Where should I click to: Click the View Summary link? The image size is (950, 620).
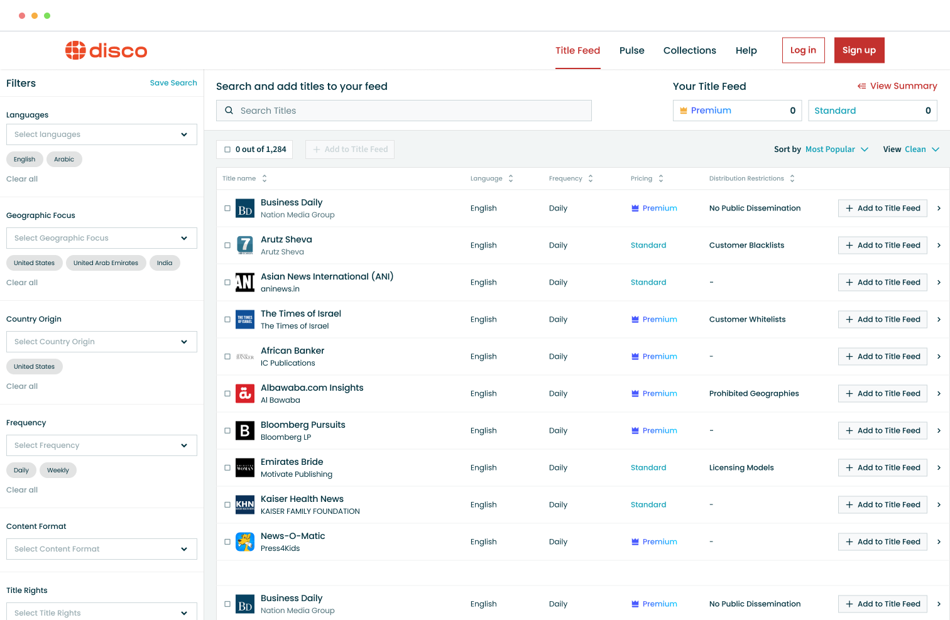(x=897, y=86)
